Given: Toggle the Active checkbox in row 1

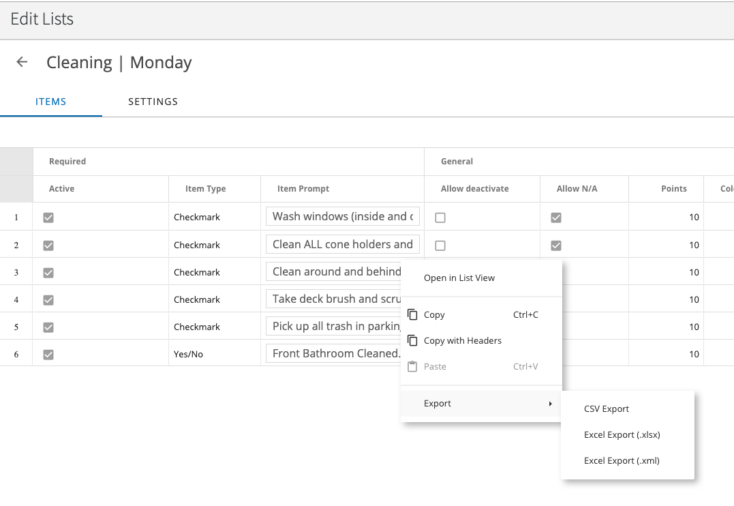Looking at the screenshot, I should pos(48,218).
